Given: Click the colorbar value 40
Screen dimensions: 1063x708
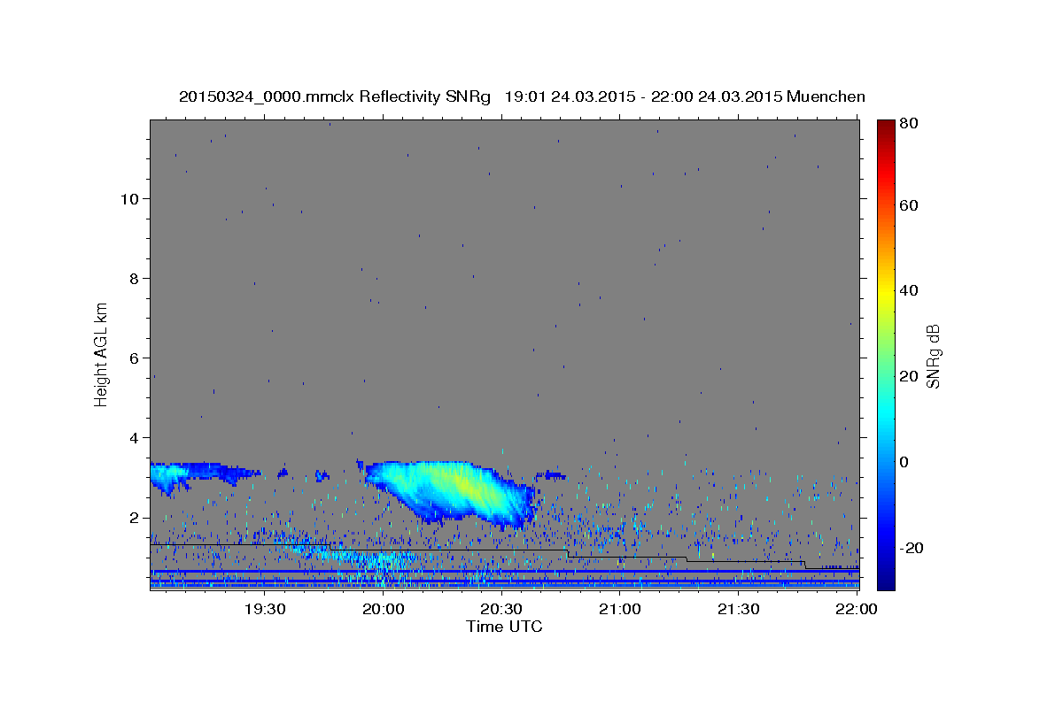Looking at the screenshot, I should pos(908,290).
